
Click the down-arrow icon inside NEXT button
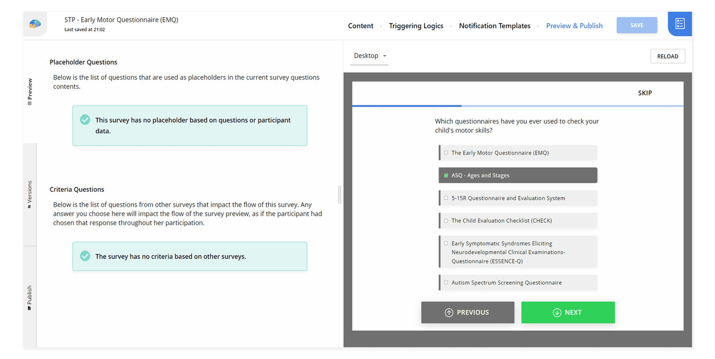[557, 312]
